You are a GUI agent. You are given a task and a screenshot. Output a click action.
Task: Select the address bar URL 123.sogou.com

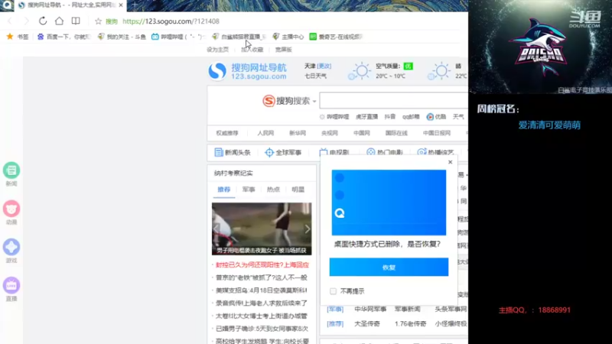tap(171, 21)
